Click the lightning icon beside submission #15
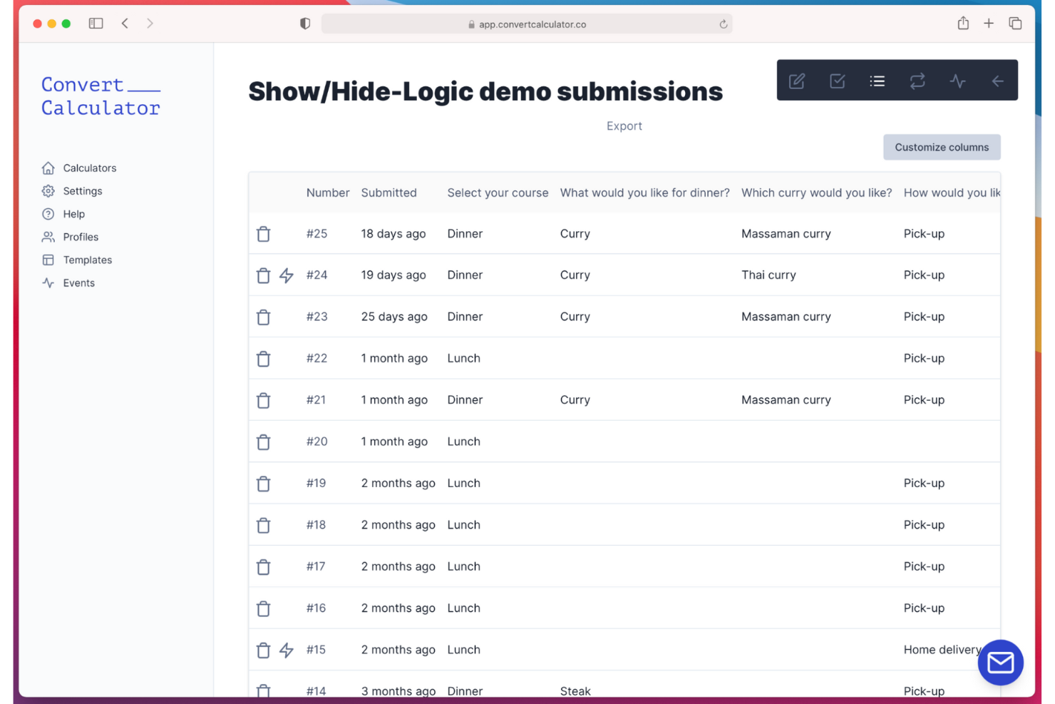Screen dimensions: 1055x704 (287, 650)
